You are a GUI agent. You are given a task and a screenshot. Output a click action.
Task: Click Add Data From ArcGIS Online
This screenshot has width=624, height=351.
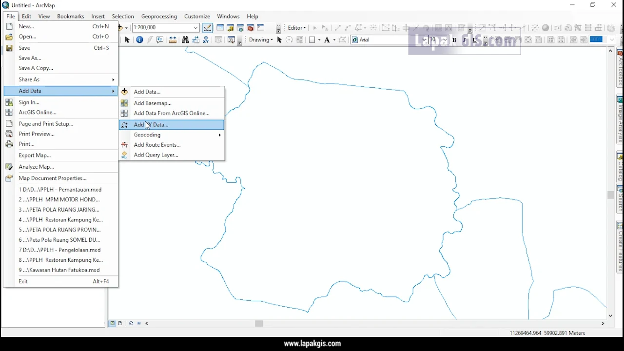pyautogui.click(x=172, y=113)
